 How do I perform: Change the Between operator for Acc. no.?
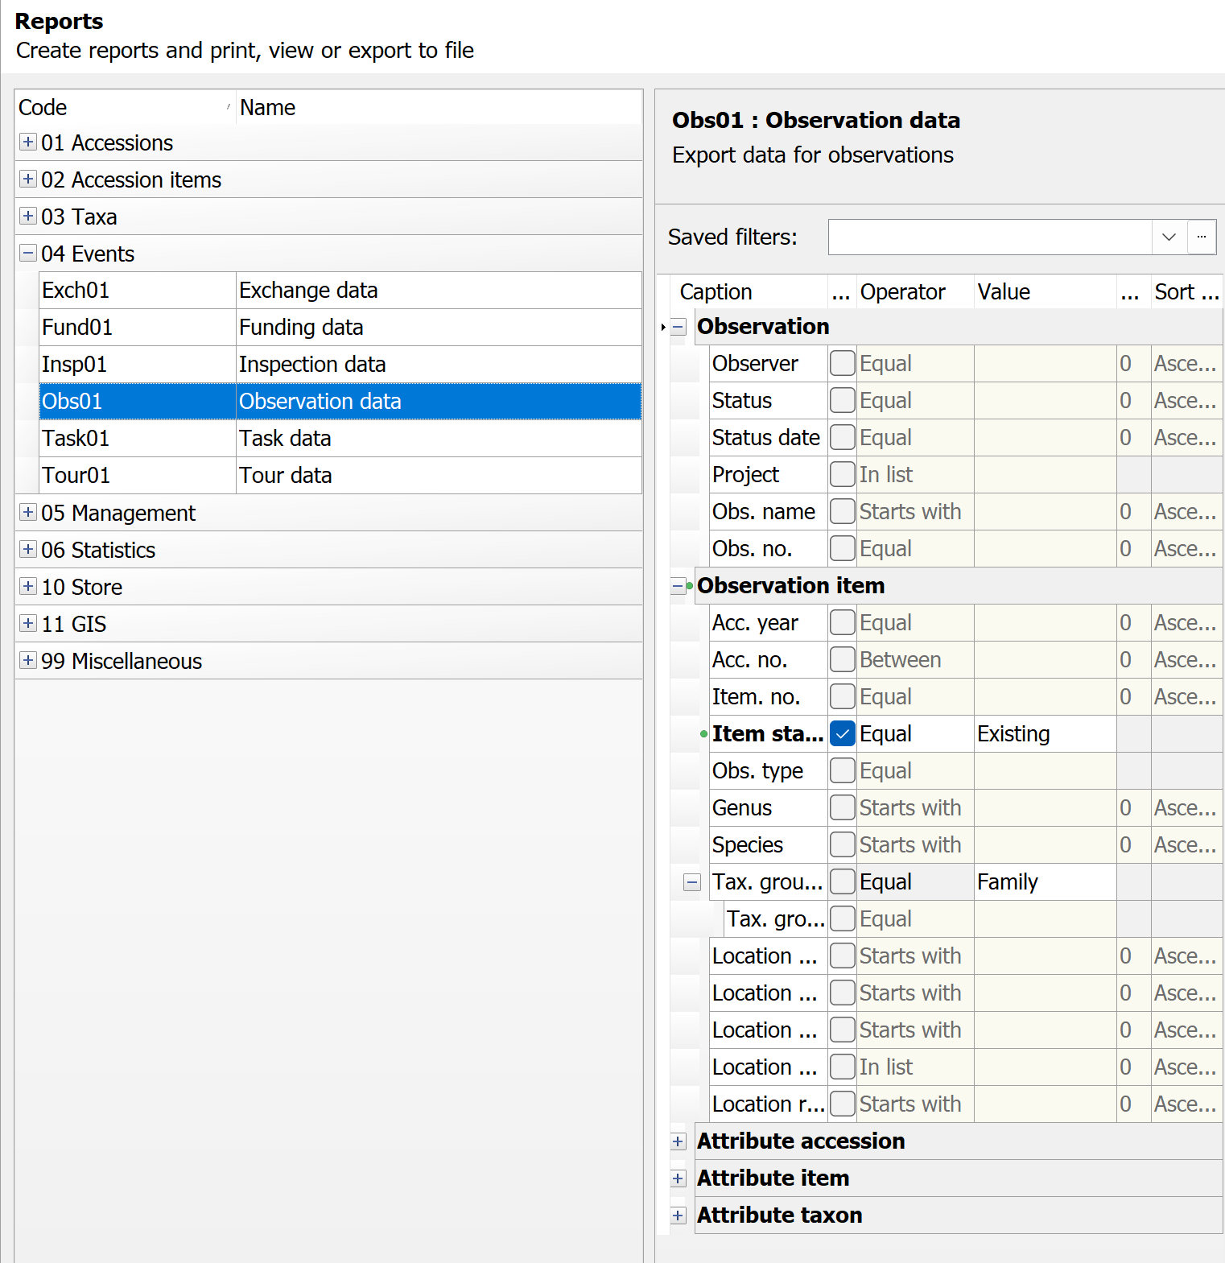915,660
